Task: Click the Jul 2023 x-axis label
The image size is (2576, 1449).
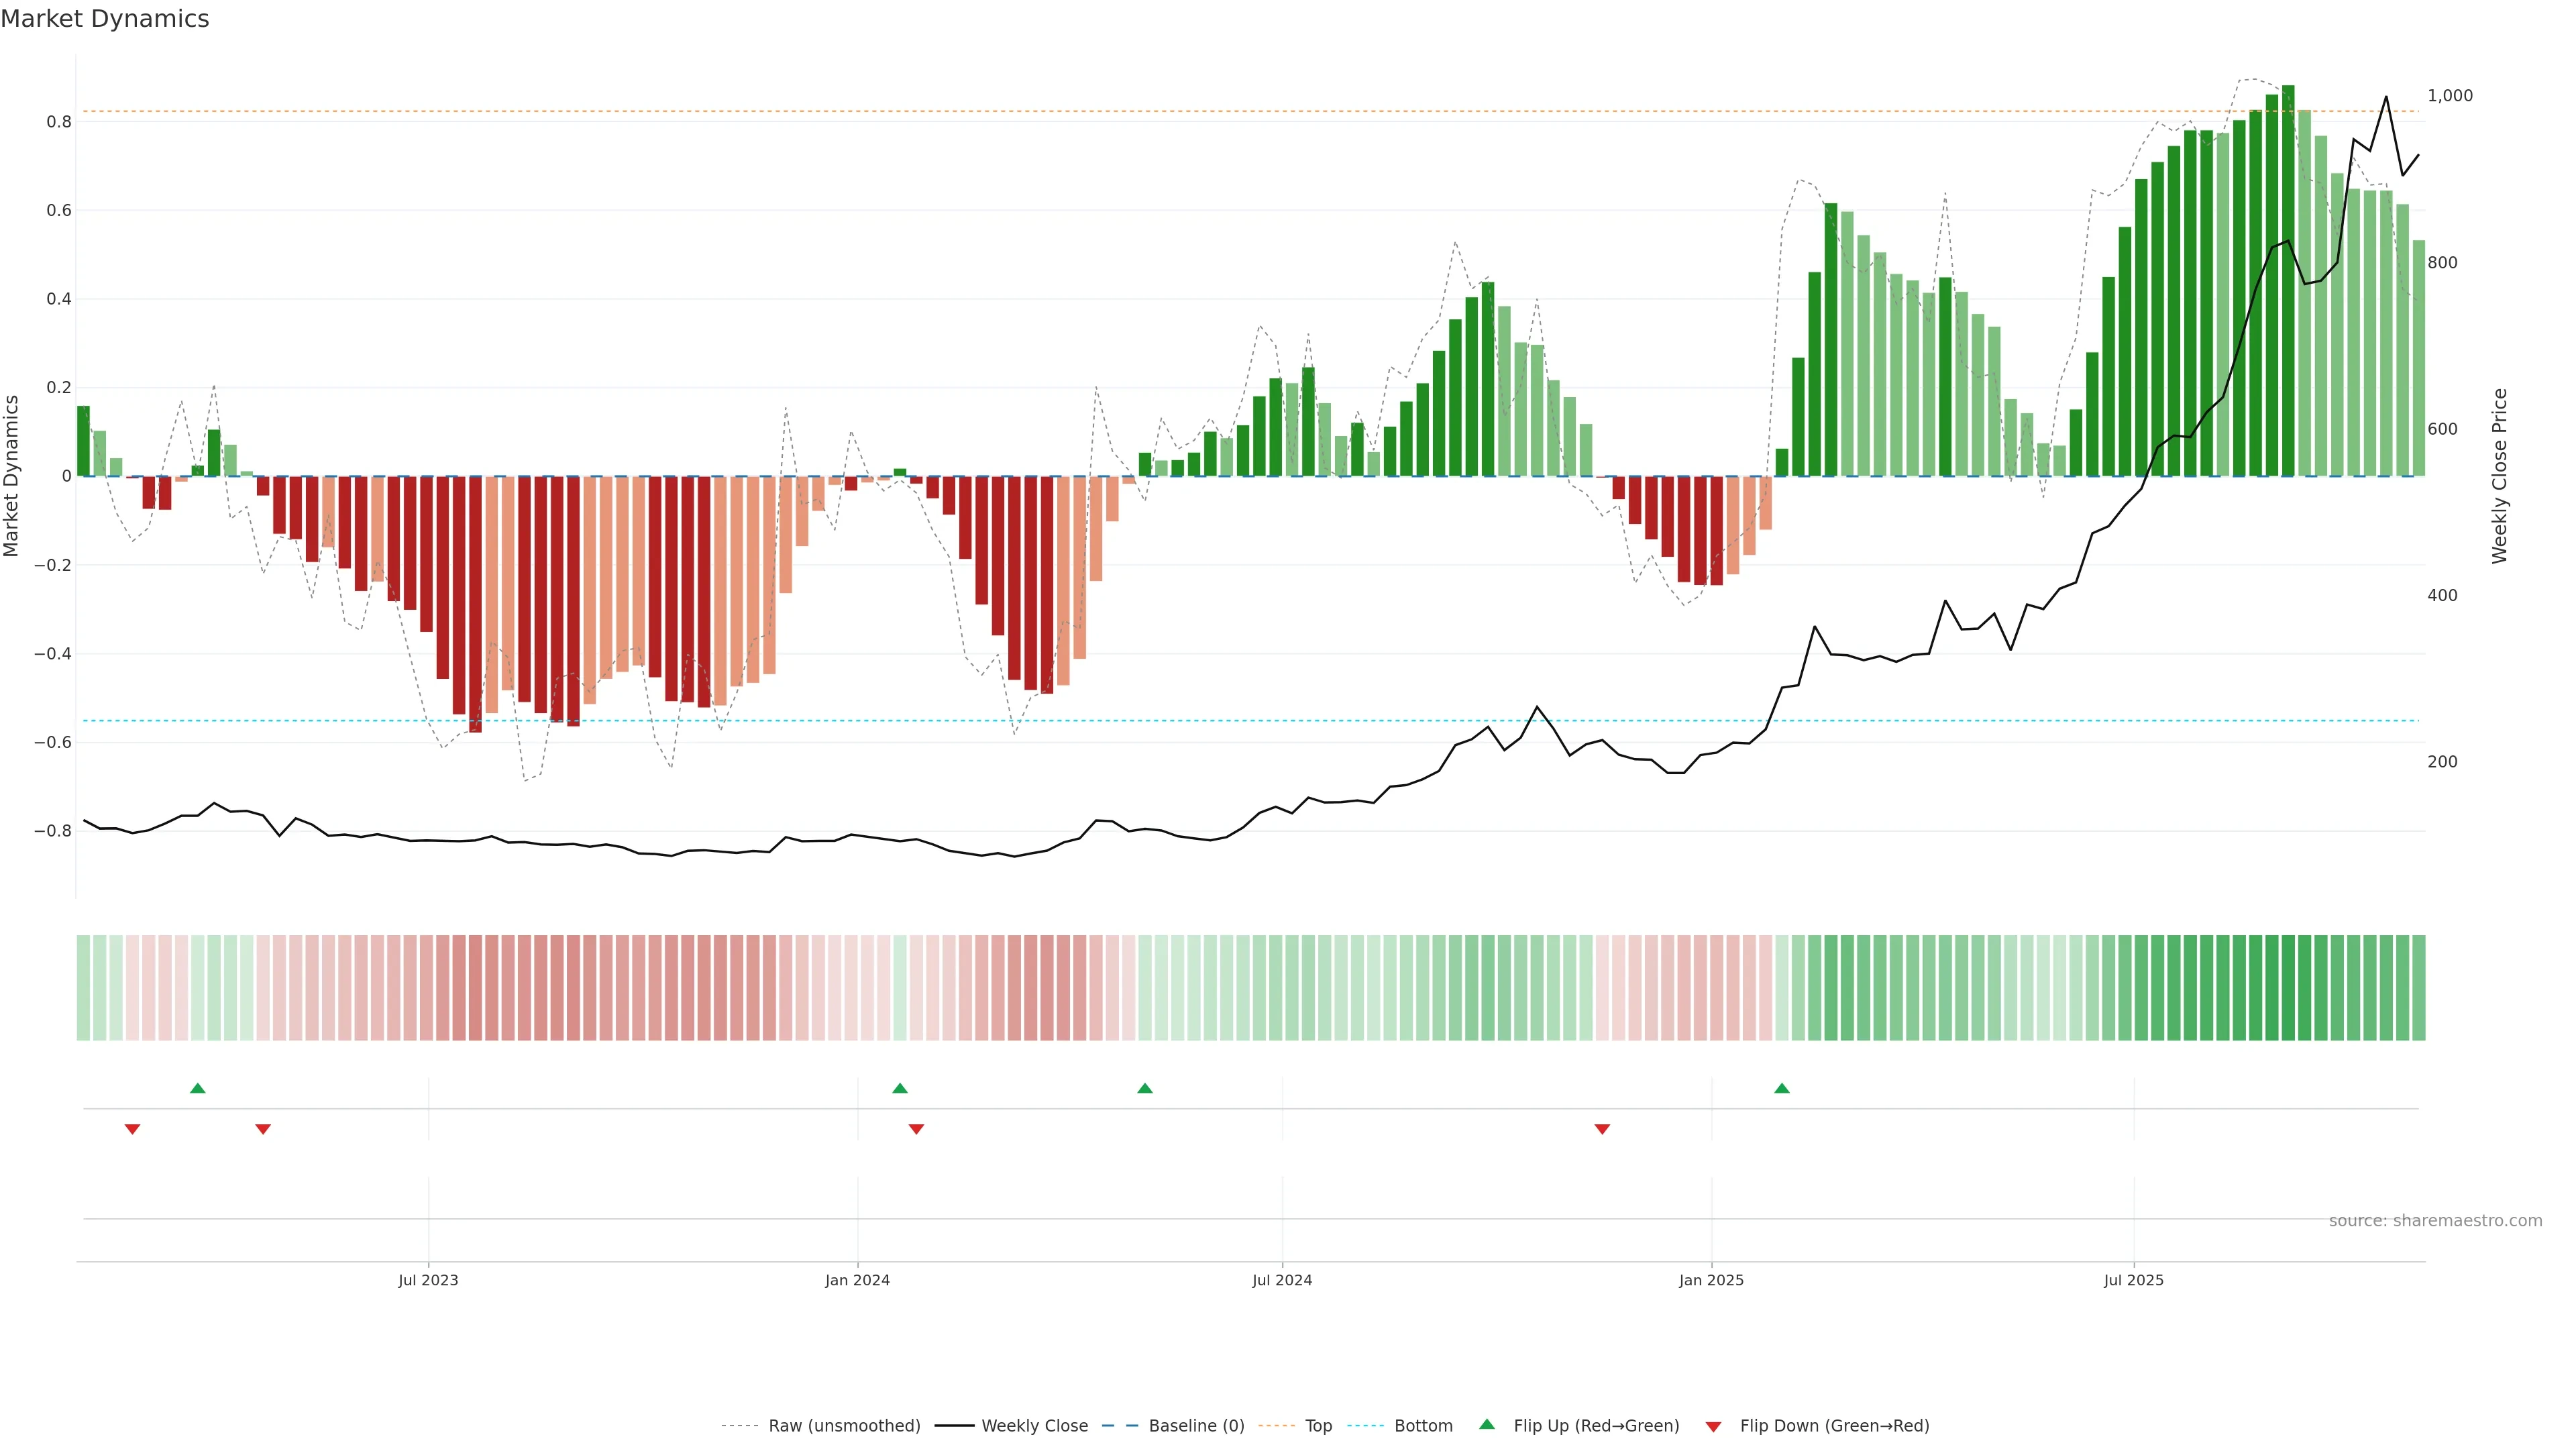Action: click(x=428, y=1280)
